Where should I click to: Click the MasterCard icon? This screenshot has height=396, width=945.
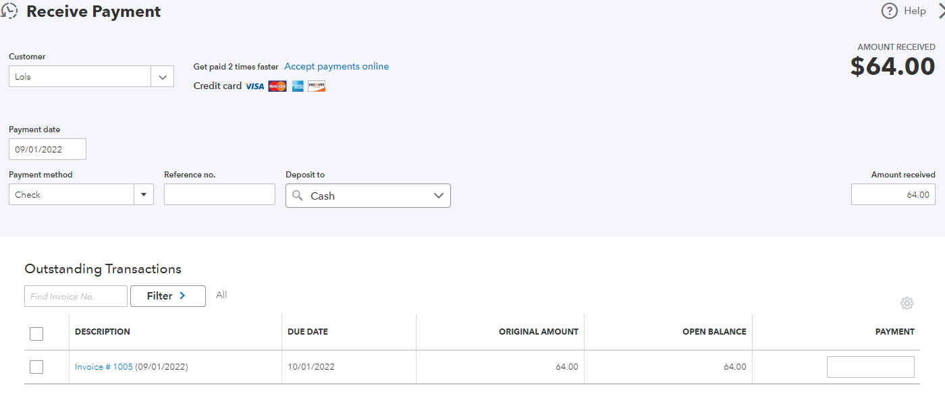277,86
